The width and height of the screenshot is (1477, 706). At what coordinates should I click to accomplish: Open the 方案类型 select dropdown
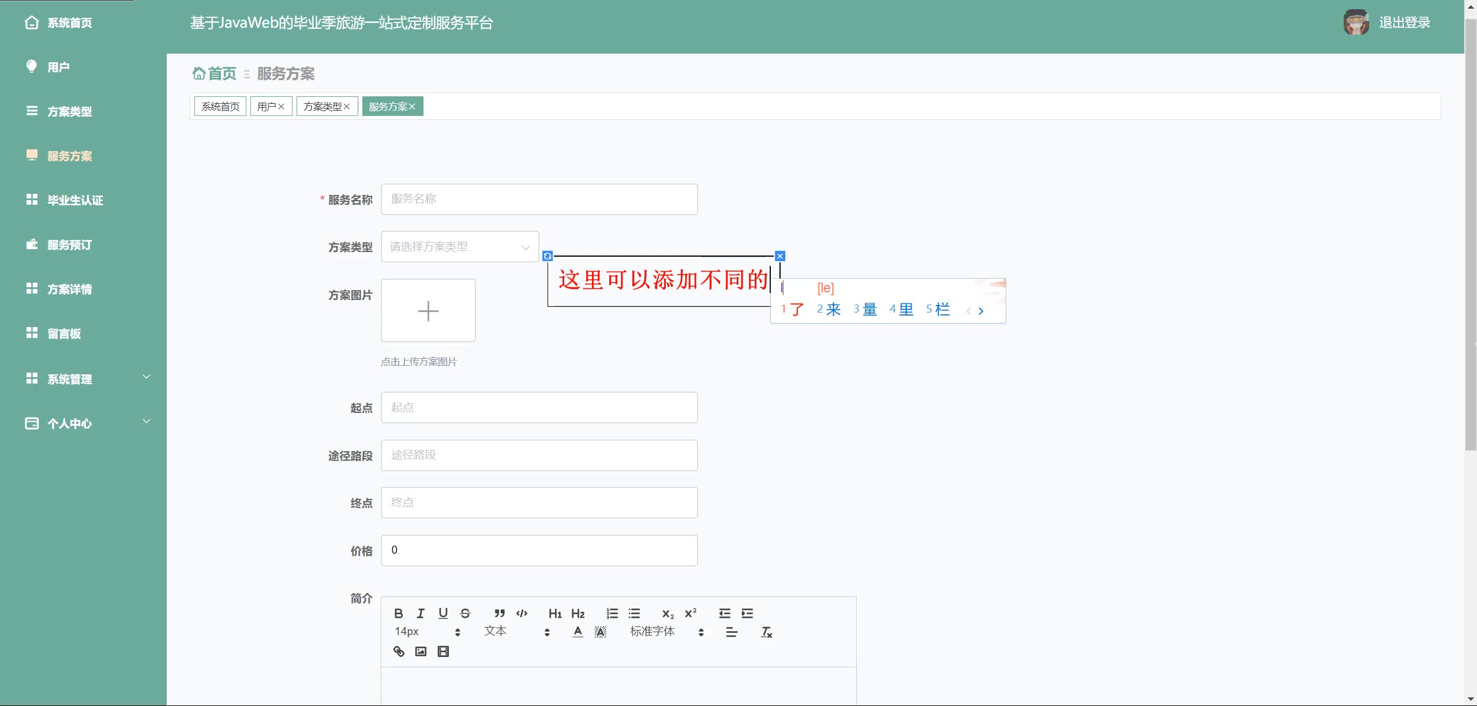click(459, 247)
